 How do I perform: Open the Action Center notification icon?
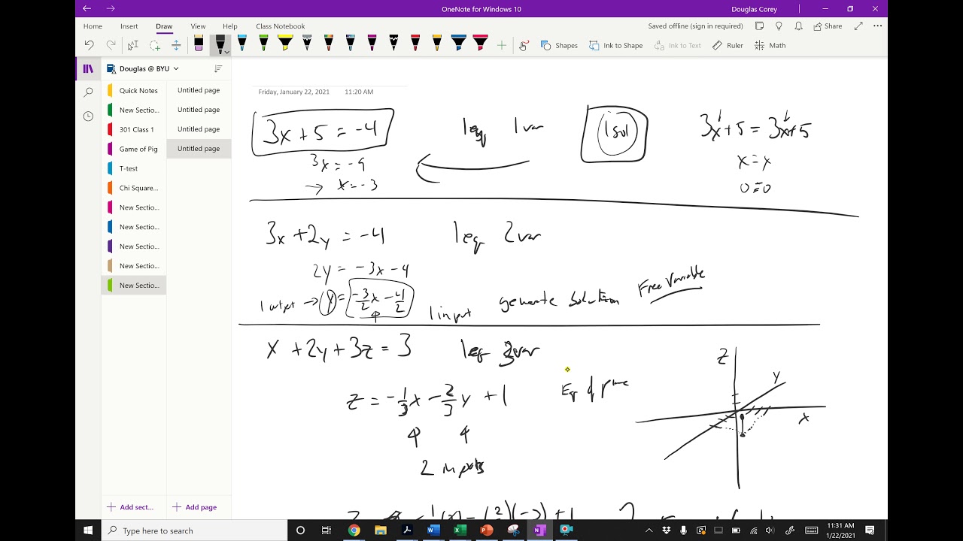pyautogui.click(x=870, y=530)
